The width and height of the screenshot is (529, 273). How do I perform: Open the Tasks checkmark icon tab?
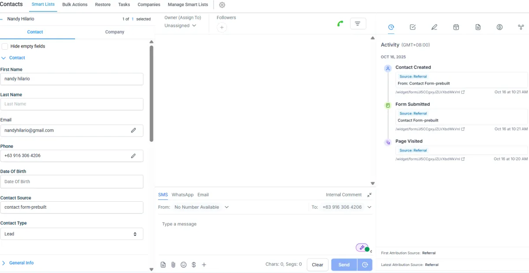click(x=413, y=27)
